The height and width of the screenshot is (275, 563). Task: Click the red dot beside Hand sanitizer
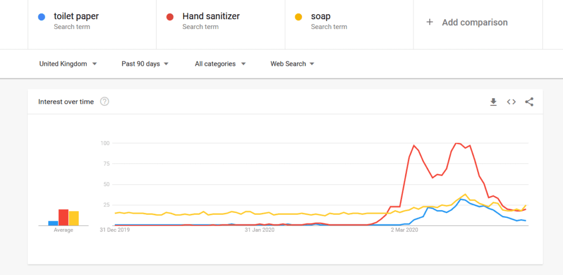pyautogui.click(x=170, y=17)
